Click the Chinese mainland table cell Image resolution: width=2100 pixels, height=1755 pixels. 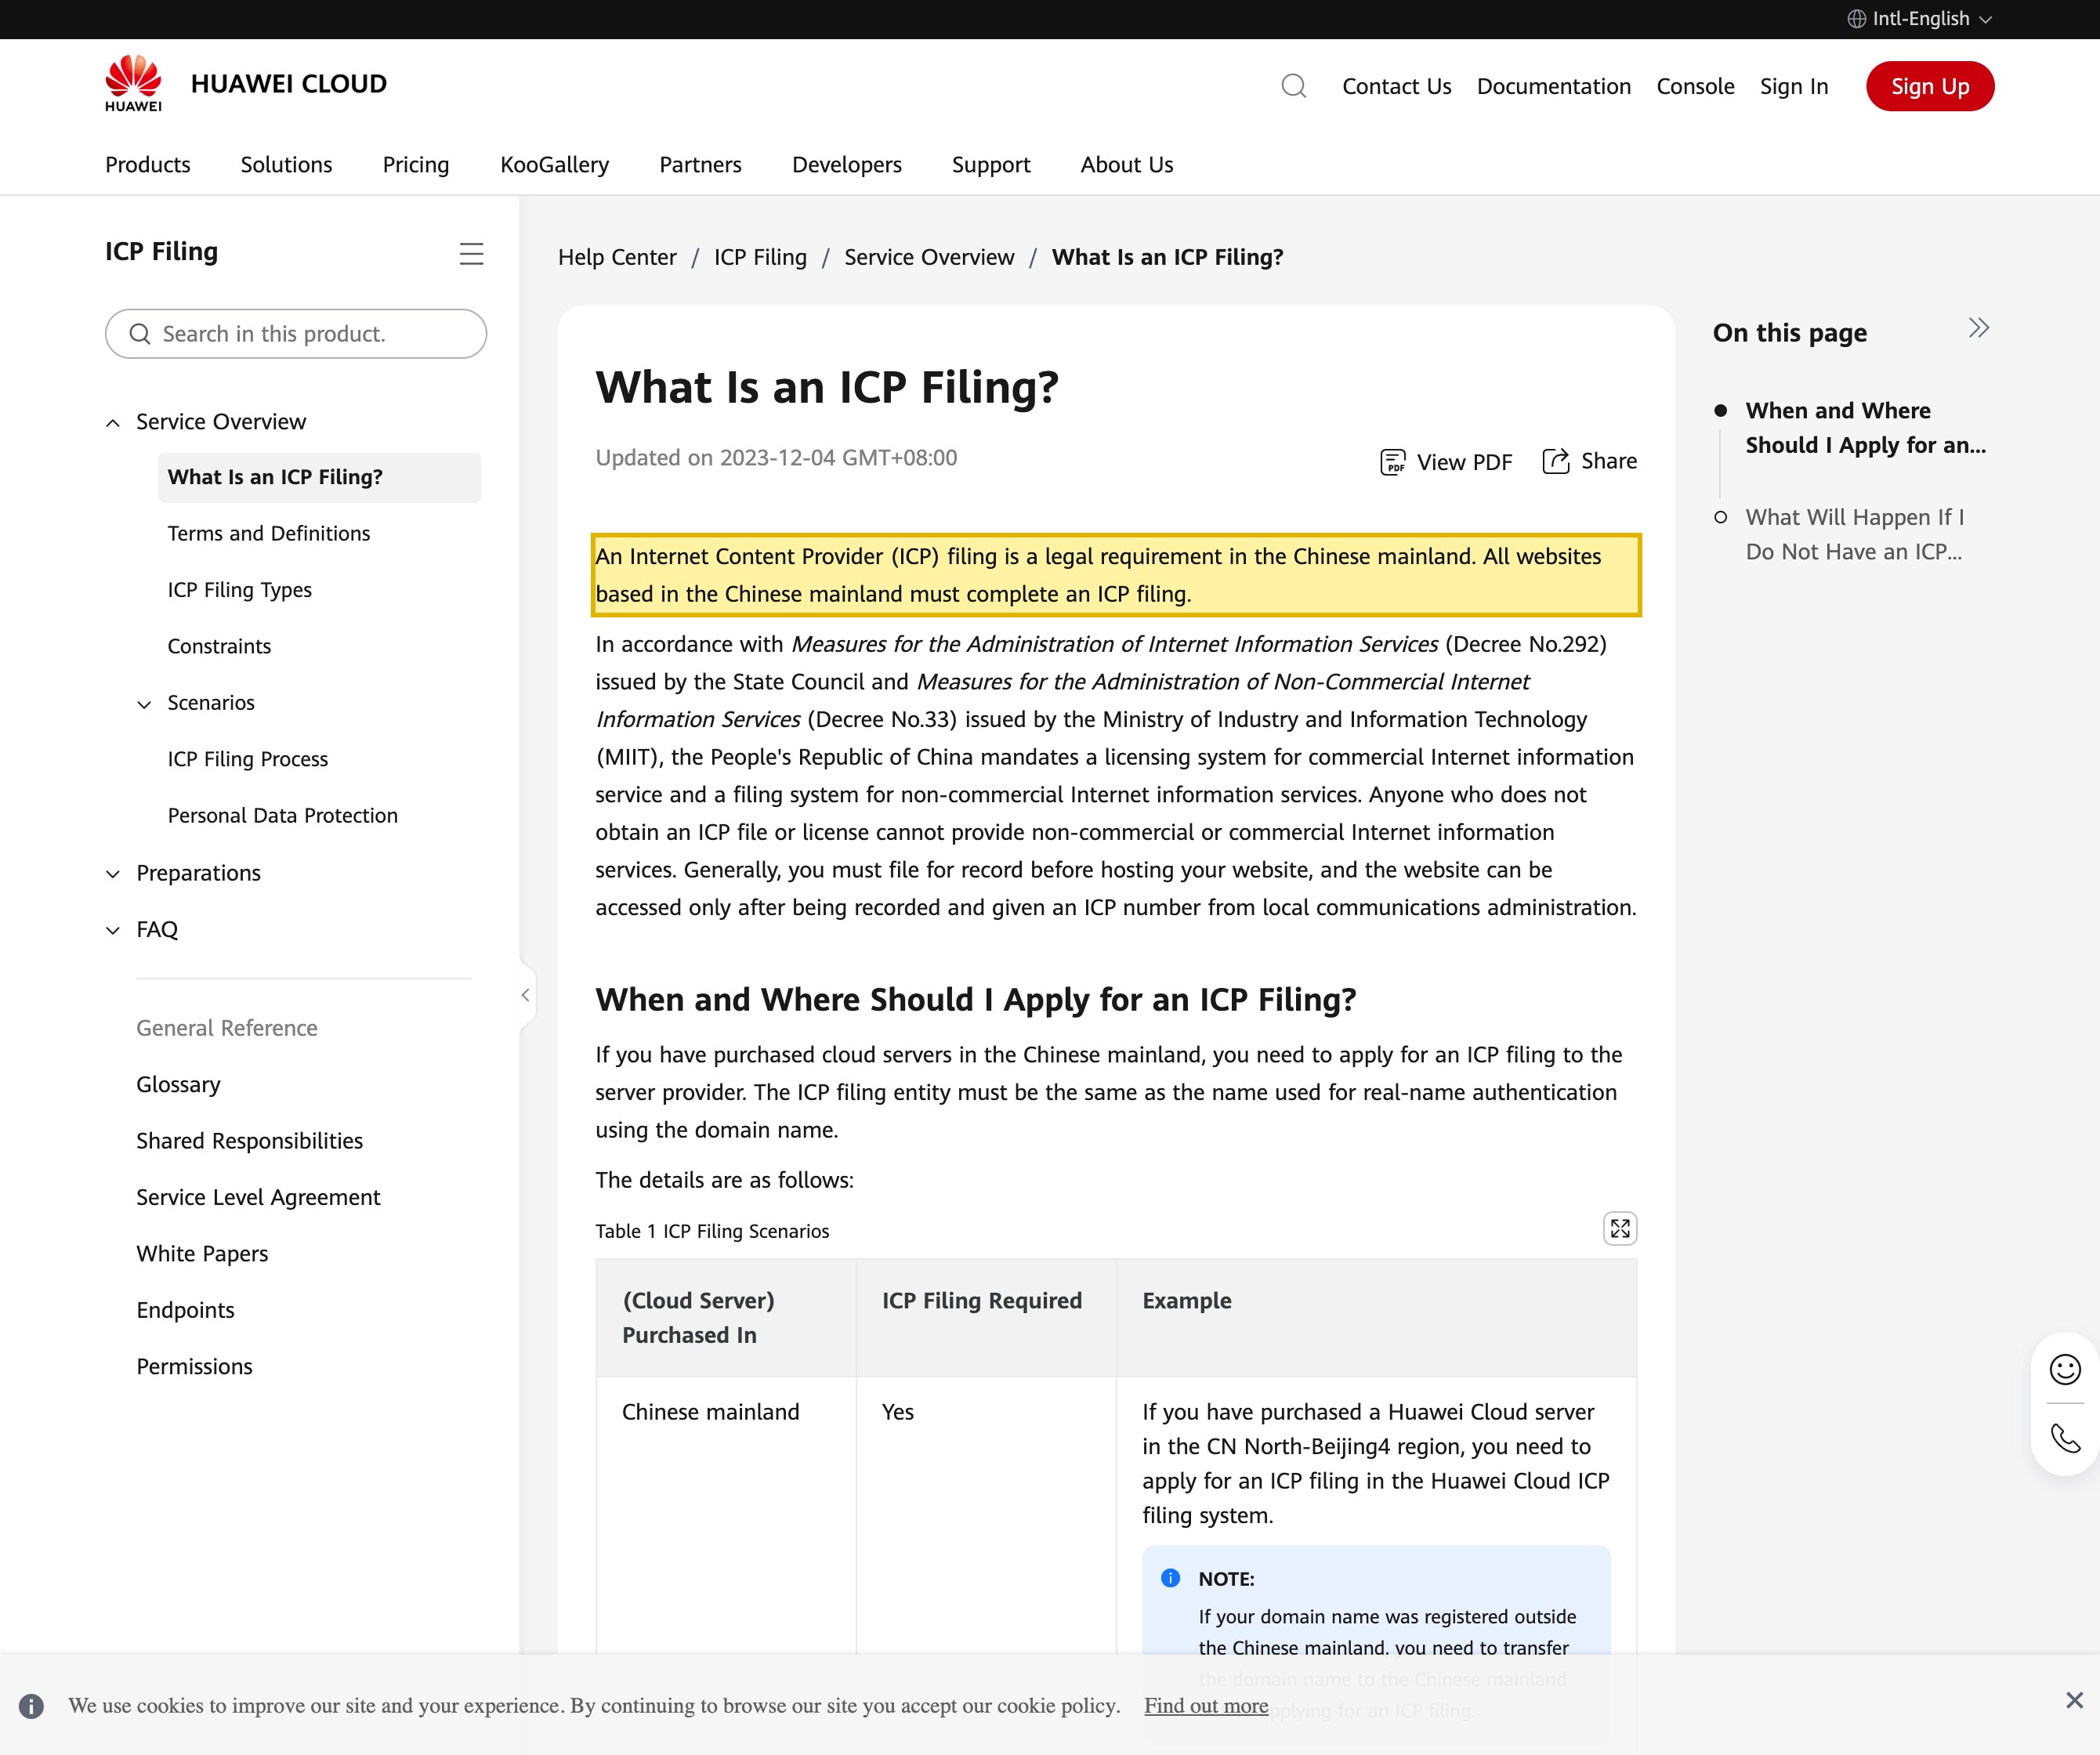[x=711, y=1412]
